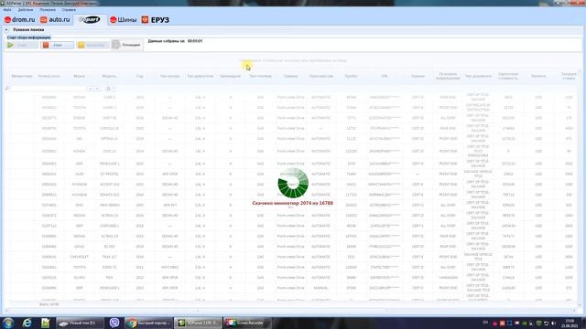The height and width of the screenshot is (329, 586).
Task: Sort by Тип кузова column header
Action: point(169,76)
